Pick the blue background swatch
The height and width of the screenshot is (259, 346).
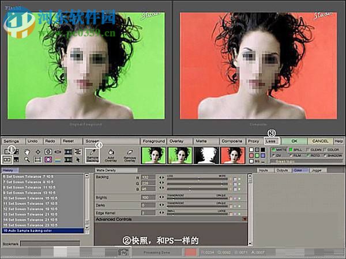coord(263,155)
